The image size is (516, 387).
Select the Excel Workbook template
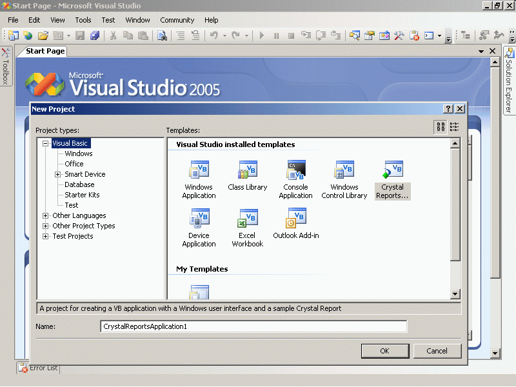[x=248, y=228]
